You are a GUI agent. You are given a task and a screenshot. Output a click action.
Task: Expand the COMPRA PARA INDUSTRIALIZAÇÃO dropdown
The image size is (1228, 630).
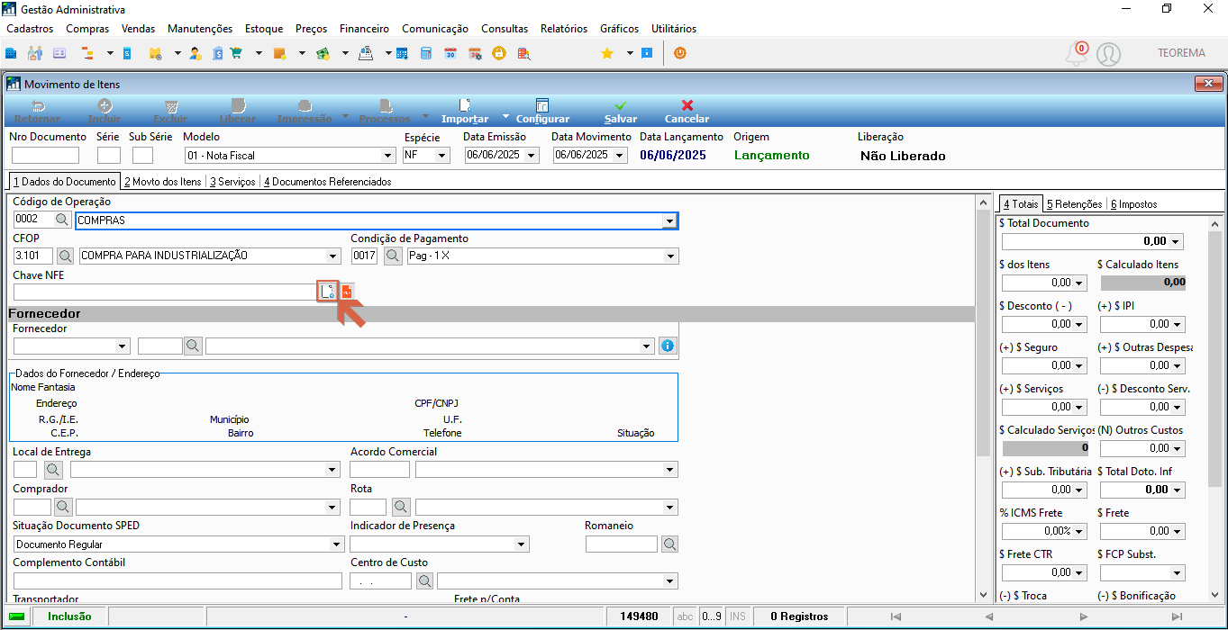click(334, 256)
